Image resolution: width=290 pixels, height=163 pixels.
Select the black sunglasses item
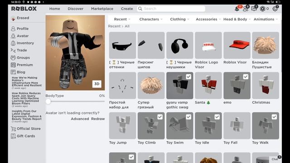[122, 45]
